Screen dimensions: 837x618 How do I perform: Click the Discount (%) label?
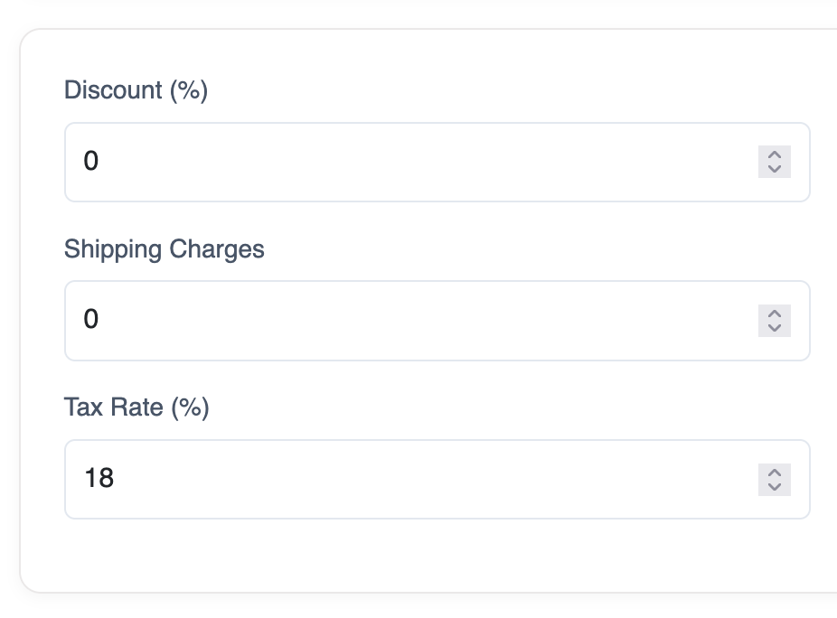(x=136, y=90)
